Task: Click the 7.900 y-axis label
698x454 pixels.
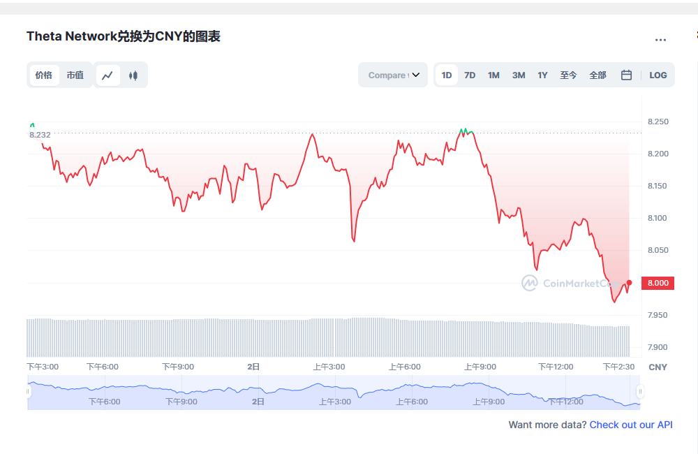Action: [x=658, y=347]
